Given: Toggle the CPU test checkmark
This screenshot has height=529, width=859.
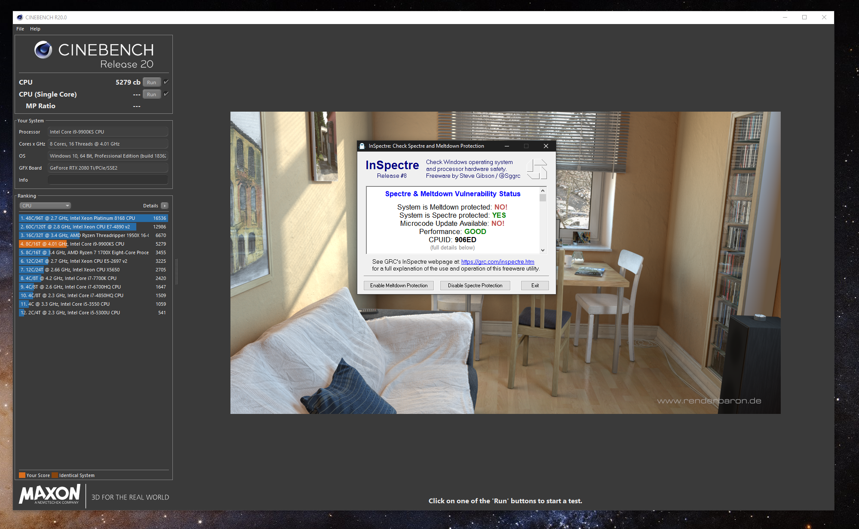Looking at the screenshot, I should [x=166, y=82].
